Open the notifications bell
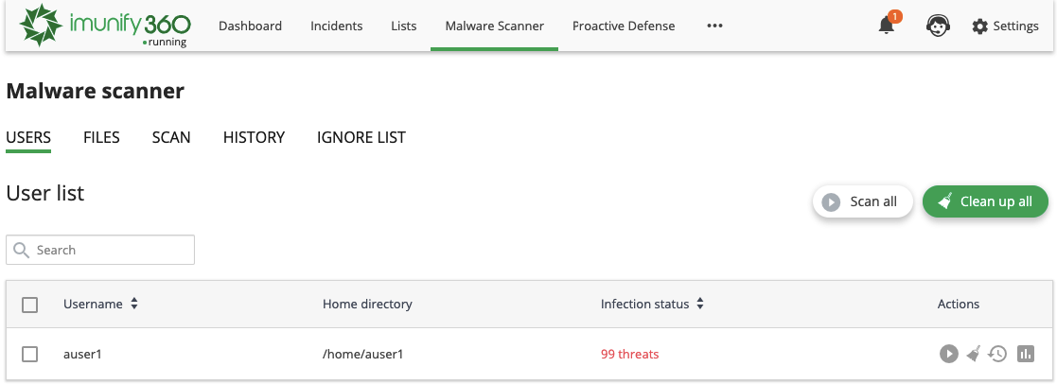The image size is (1057, 384). tap(887, 26)
